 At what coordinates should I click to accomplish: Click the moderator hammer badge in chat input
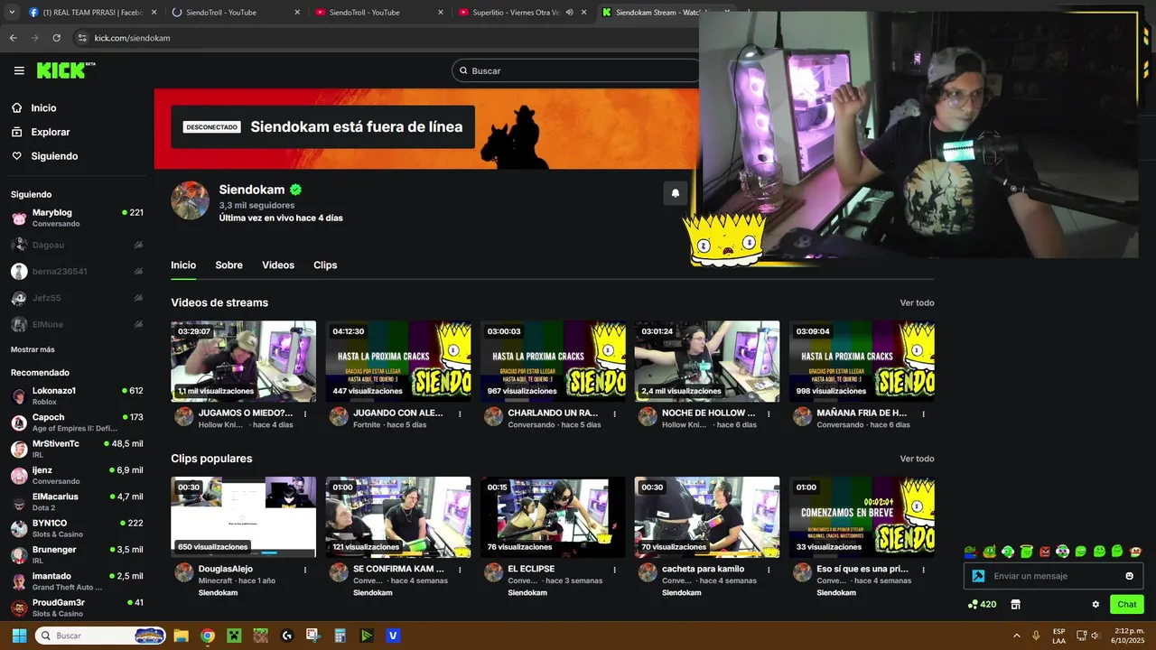click(x=978, y=576)
